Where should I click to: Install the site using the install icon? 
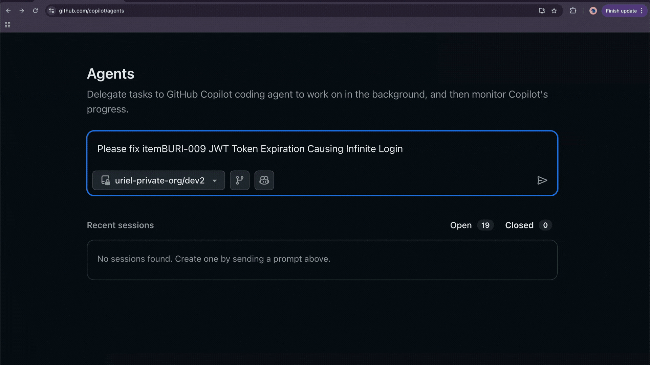pos(541,10)
